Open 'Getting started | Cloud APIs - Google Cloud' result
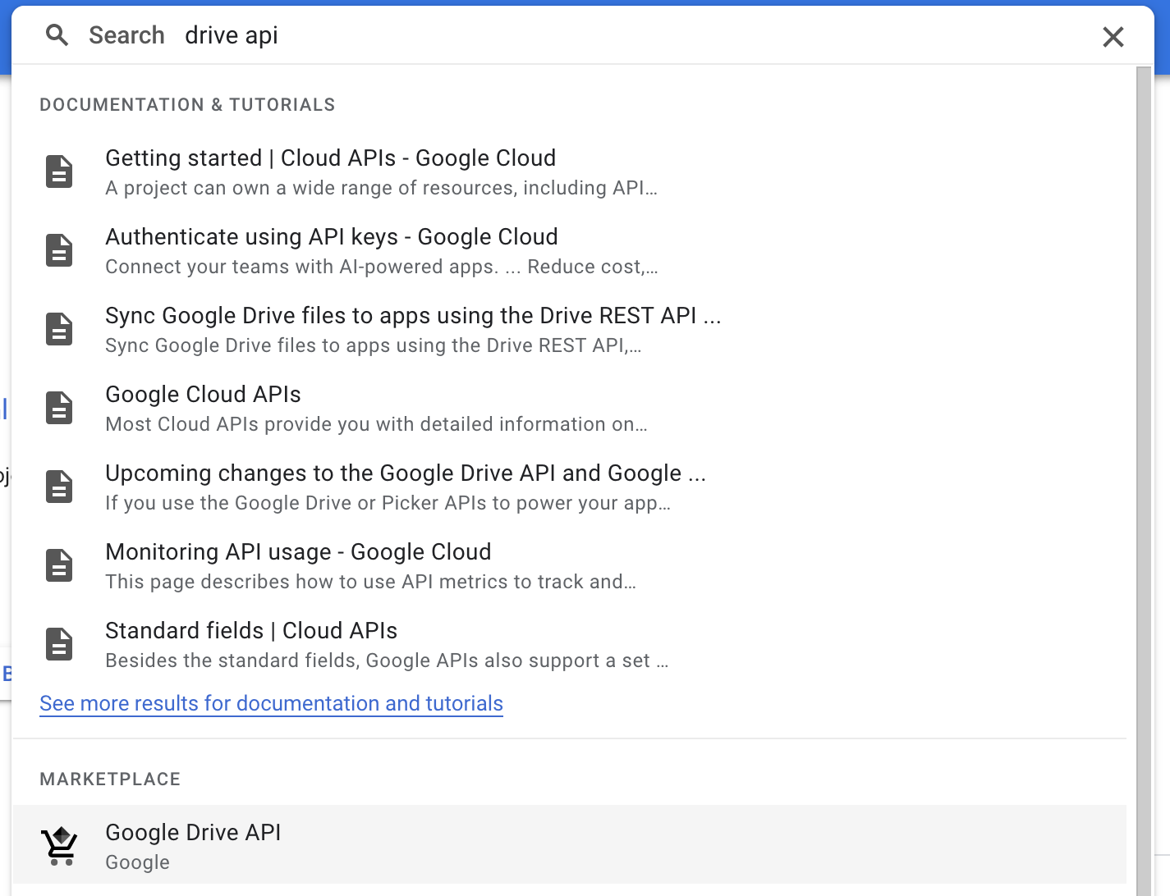The height and width of the screenshot is (896, 1170). 331,158
